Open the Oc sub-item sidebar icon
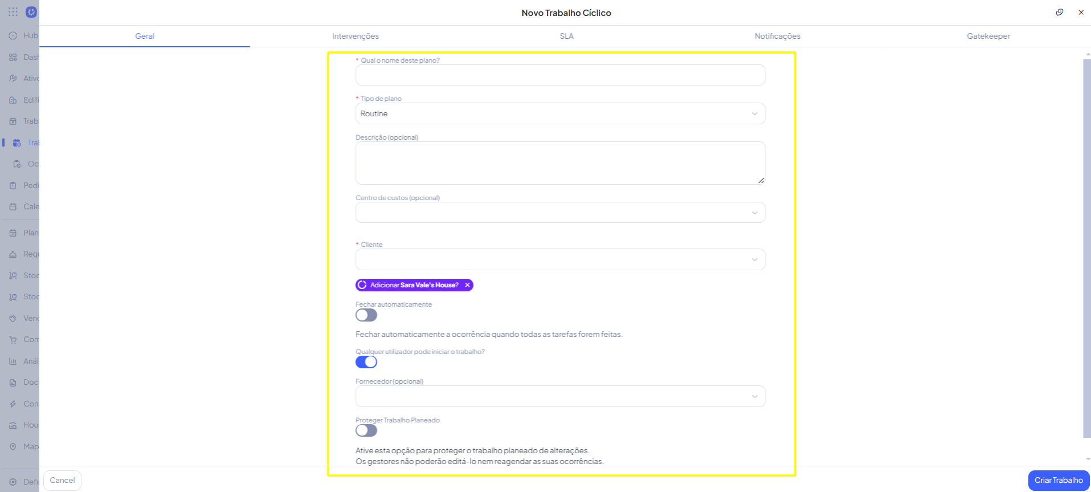The image size is (1091, 492). (17, 164)
